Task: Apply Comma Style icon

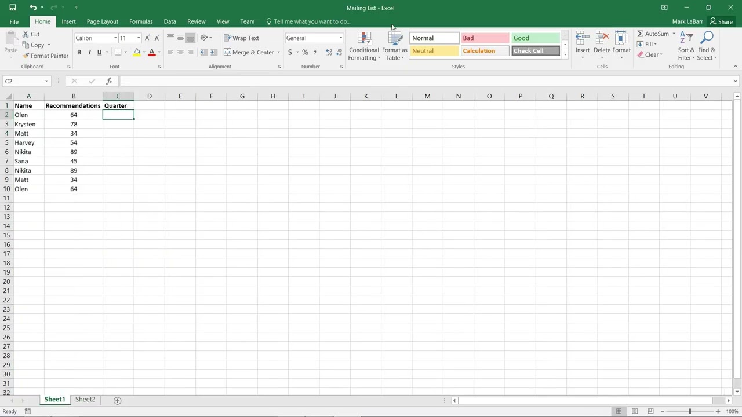Action: tap(315, 52)
